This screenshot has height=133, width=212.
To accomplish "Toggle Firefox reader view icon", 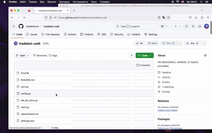I will coord(159,17).
